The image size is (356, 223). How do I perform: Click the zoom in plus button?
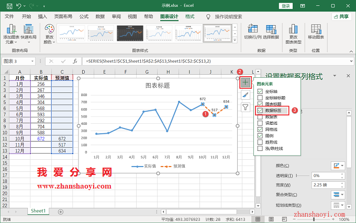pos(333,219)
